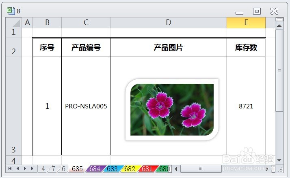Click the horizontal scrollbar thumb
Viewport: 290px width, 178px height.
(x=201, y=169)
